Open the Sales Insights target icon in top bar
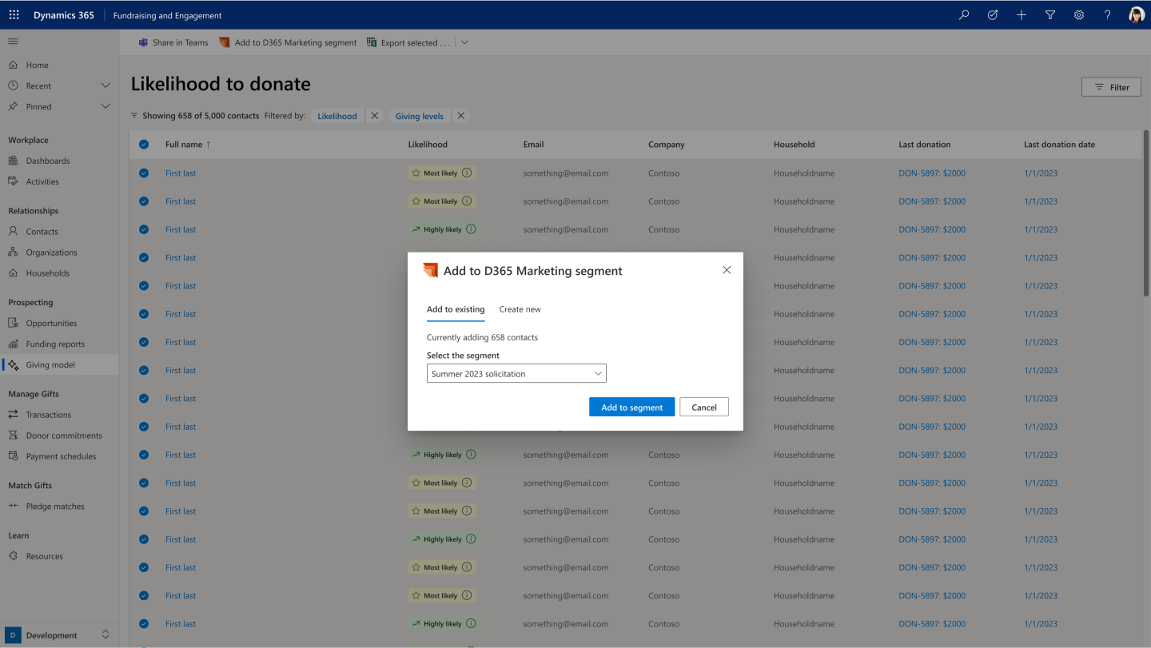Screen dimensions: 1151x648 pyautogui.click(x=992, y=14)
